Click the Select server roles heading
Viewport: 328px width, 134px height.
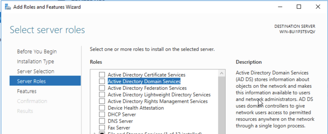tap(47, 30)
